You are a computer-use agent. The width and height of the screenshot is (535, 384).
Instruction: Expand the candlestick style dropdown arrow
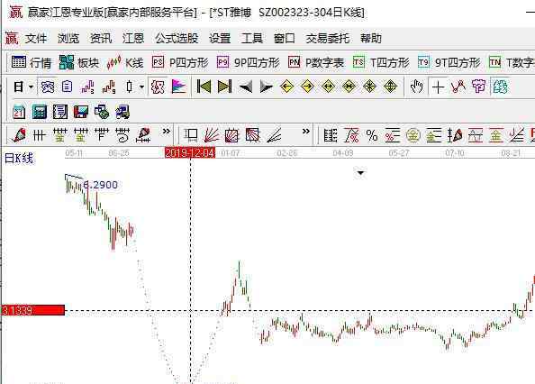click(141, 87)
